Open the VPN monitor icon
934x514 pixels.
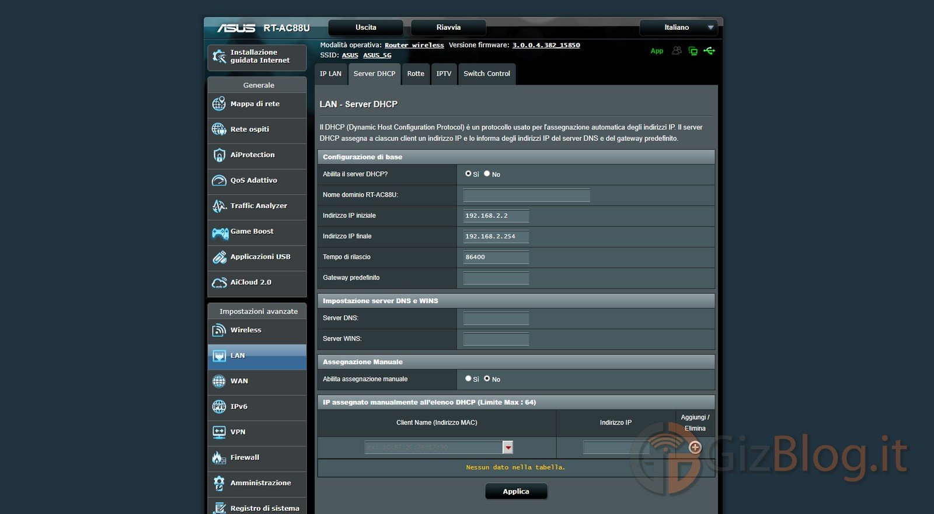[219, 432]
